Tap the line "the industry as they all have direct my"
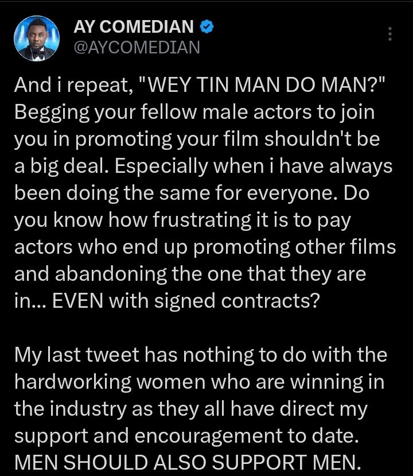Image resolution: width=413 pixels, height=476 pixels. click(x=190, y=409)
